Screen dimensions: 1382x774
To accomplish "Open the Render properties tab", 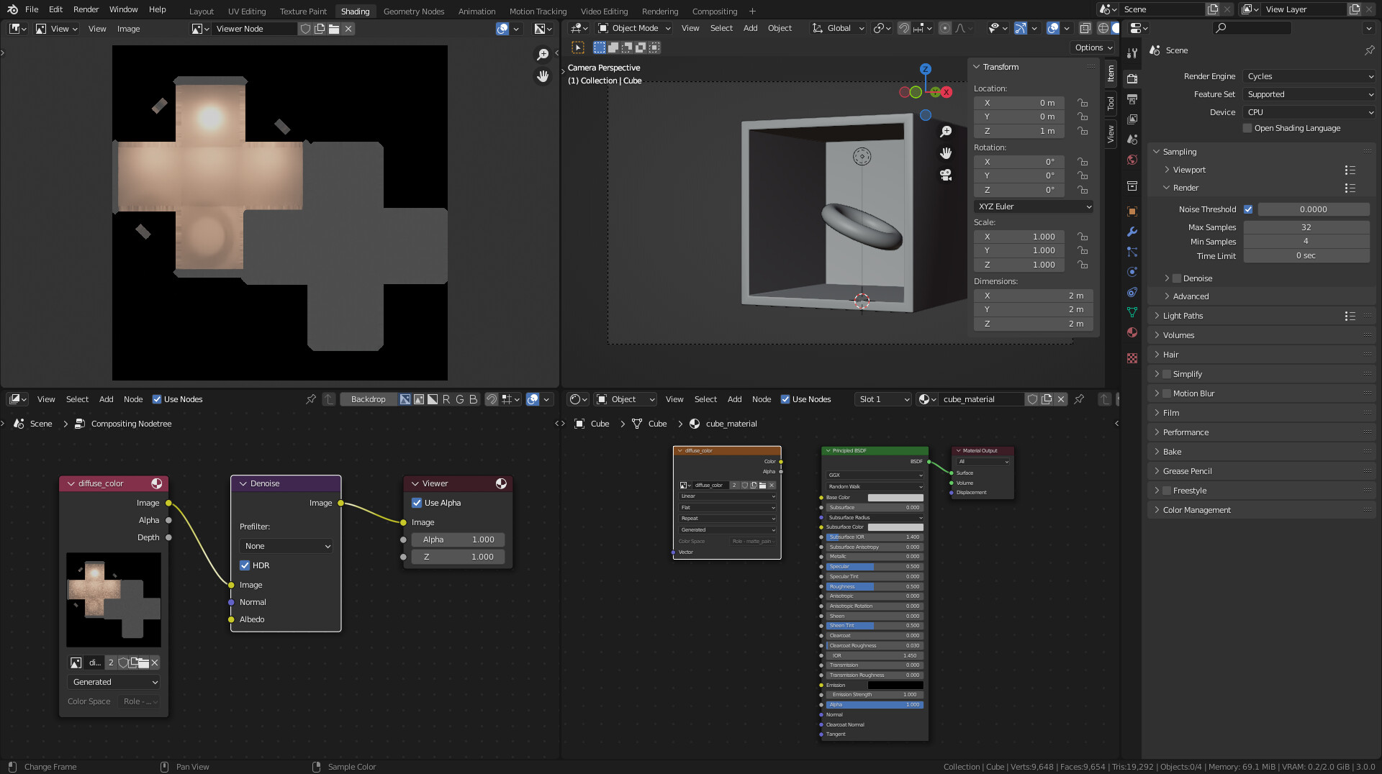I will [x=1132, y=80].
